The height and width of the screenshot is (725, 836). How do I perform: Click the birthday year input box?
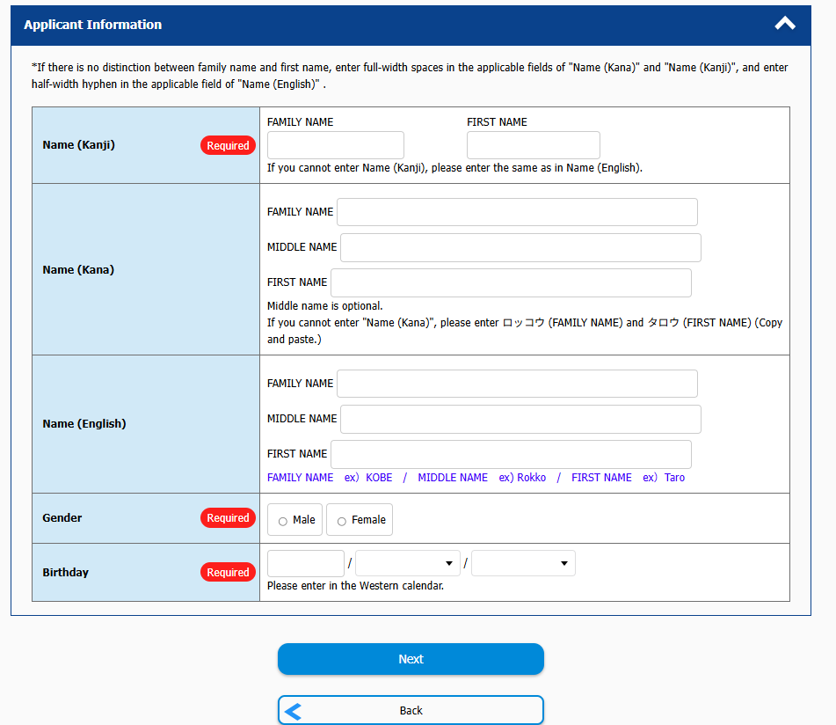click(x=305, y=563)
